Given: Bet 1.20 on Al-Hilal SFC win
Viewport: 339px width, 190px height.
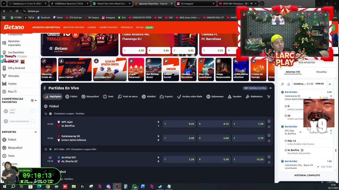Looking at the screenshot, I should [179, 159].
